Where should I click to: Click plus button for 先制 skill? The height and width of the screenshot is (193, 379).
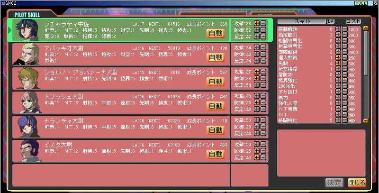click(338, 63)
